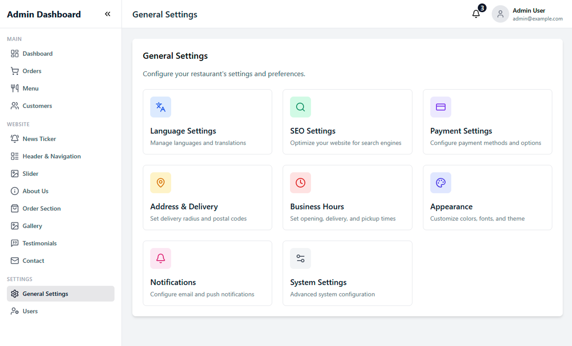
Task: Click the System Settings sliders icon
Action: coord(300,258)
